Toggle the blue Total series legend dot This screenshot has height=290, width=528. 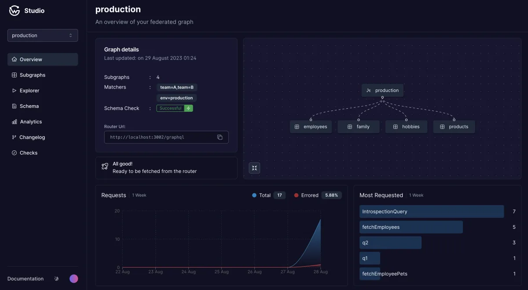click(x=254, y=195)
